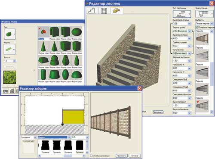Image resolution: width=215 pixels, height=159 pixels.
Task: Select the arch hedge shape in plan objects
Action: click(55, 32)
